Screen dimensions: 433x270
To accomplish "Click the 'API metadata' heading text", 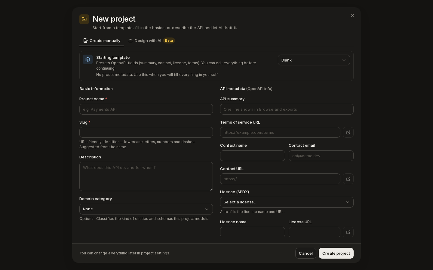I will 232,88.
